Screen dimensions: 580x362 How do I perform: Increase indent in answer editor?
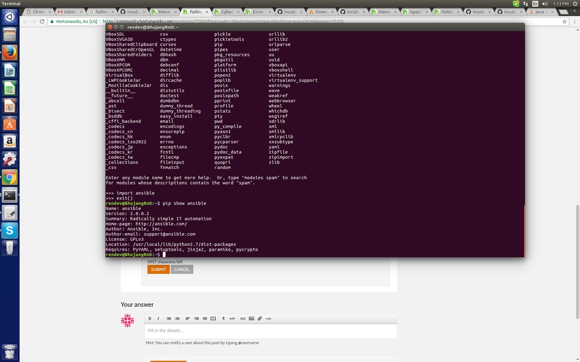196,318
